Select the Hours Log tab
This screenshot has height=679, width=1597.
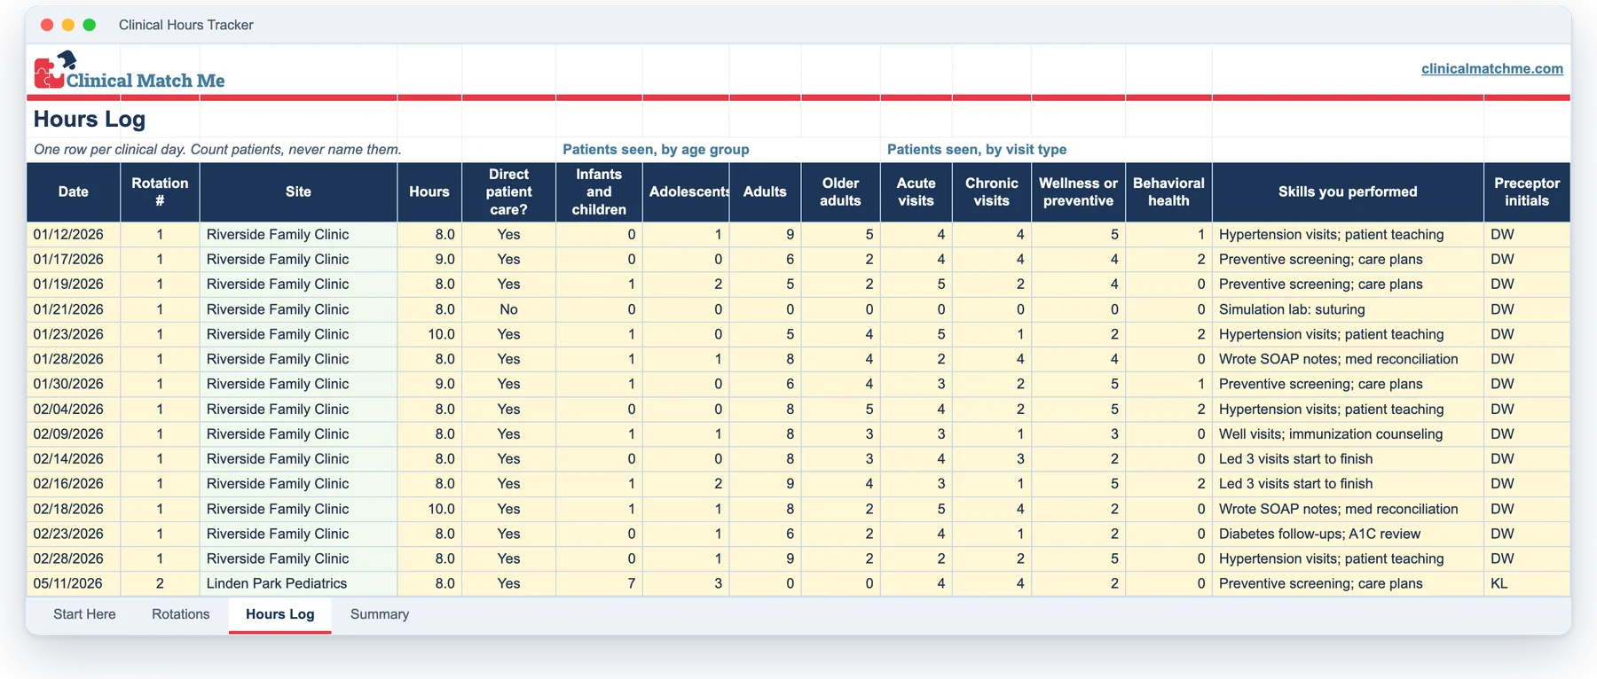click(280, 614)
